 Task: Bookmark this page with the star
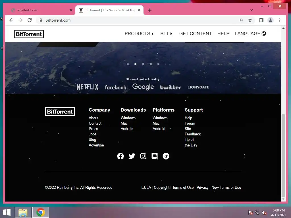tap(250, 20)
